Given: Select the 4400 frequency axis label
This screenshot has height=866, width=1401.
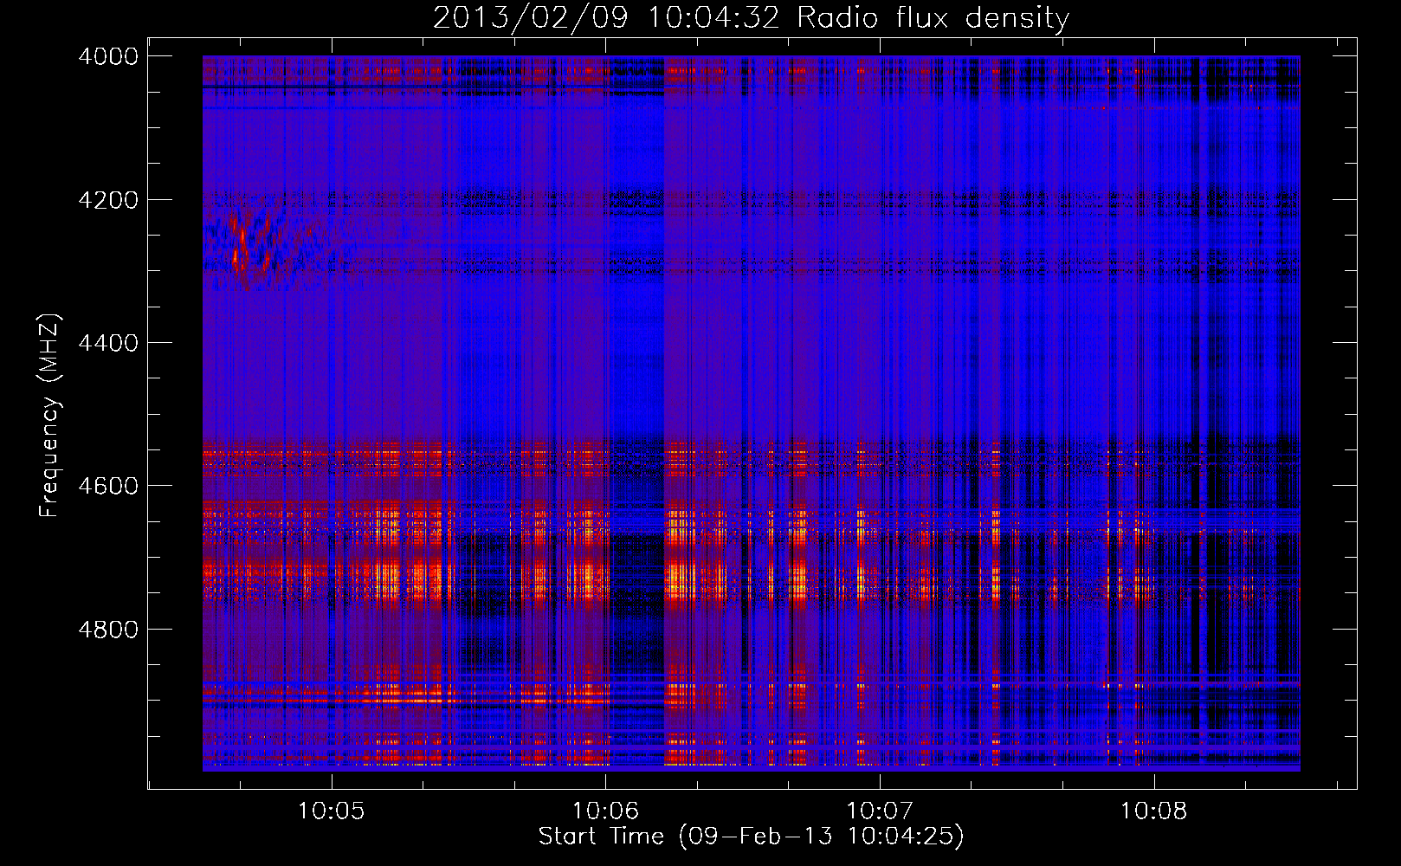Looking at the screenshot, I should 107,343.
